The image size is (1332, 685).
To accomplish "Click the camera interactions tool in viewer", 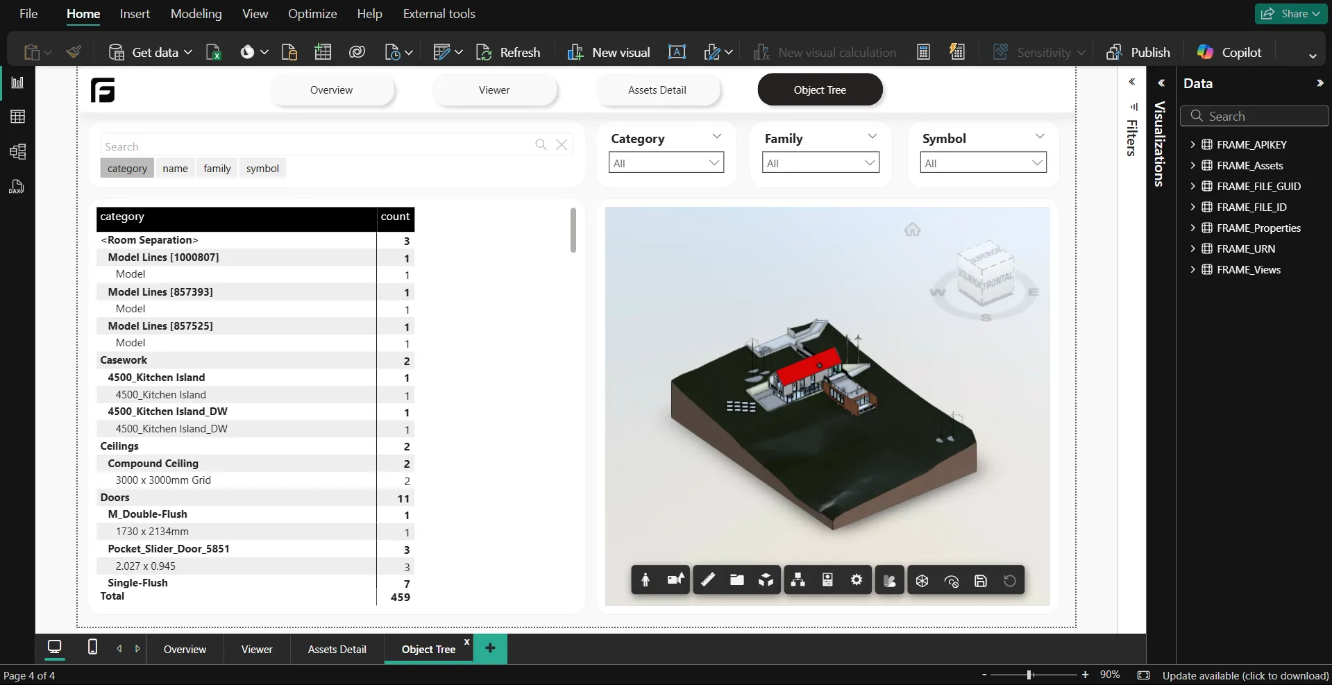I will coord(675,580).
